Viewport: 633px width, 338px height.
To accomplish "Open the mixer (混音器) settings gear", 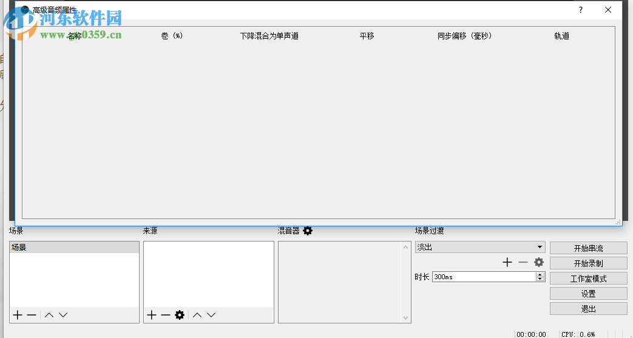I will [308, 231].
